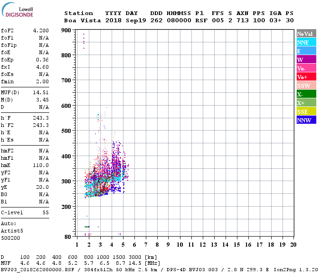The height and width of the screenshot is (273, 319).
Task: Click the FFS value 005
Action: [218, 20]
